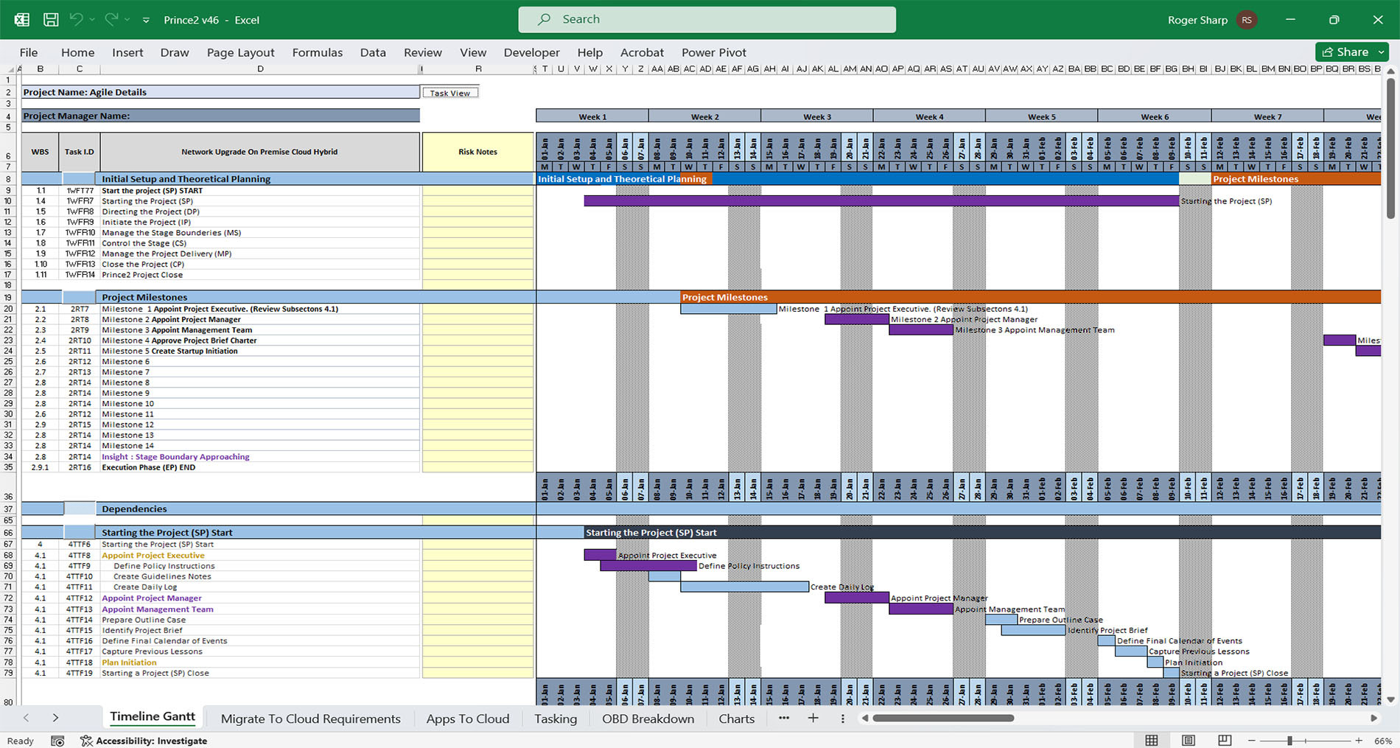This screenshot has height=748, width=1400.
Task: Switch to OBD Breakdown sheet tab
Action: pyautogui.click(x=648, y=719)
